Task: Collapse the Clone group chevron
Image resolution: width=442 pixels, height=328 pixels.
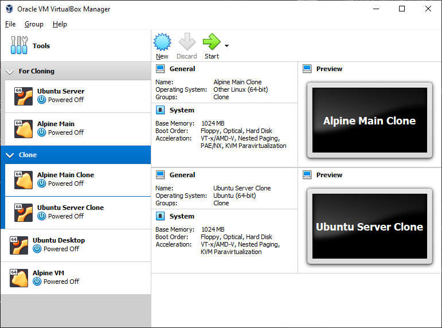Action: click(x=10, y=155)
